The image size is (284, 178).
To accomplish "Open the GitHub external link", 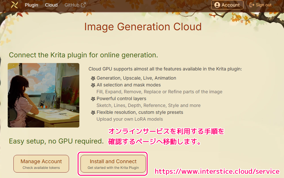I will point(75,5).
